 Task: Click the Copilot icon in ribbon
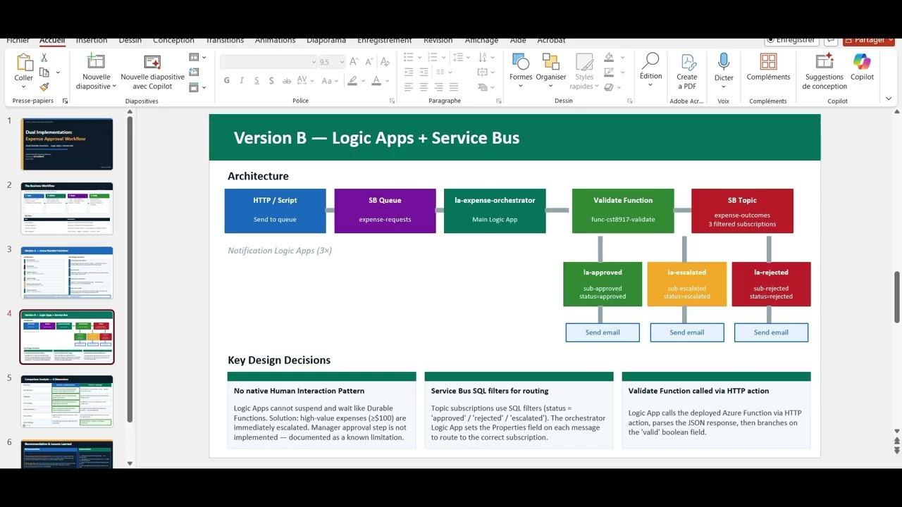[x=862, y=62]
